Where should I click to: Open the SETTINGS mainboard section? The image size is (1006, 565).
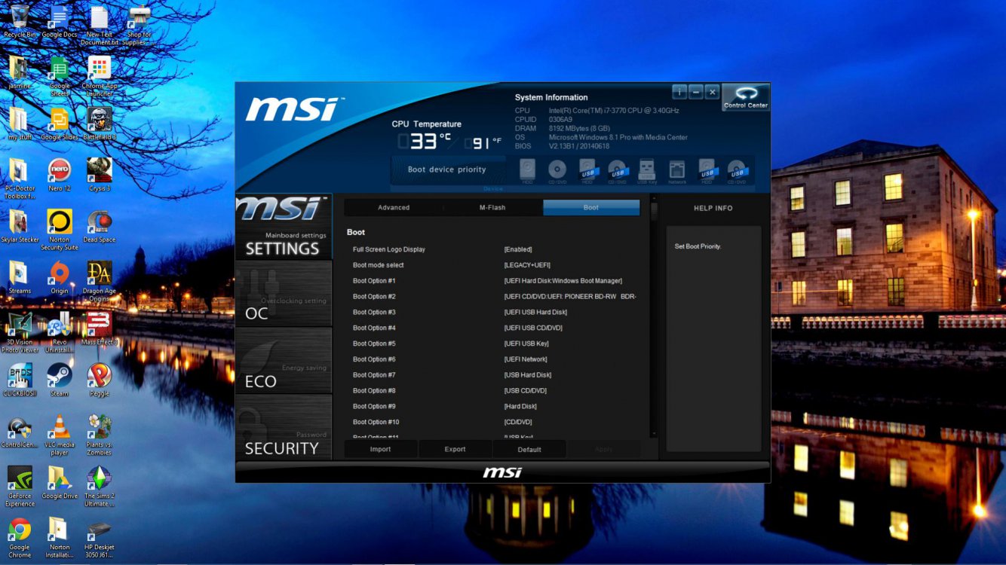pos(284,227)
